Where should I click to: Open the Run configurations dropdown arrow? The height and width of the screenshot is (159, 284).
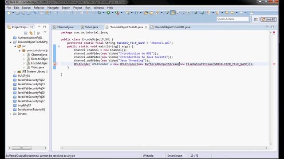point(112,13)
